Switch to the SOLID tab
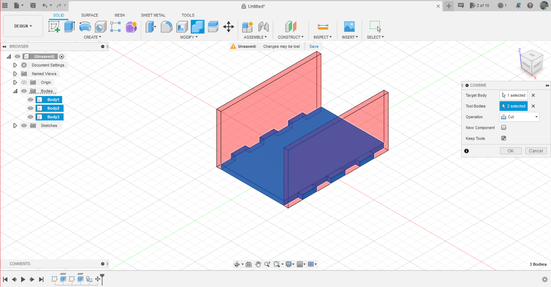The width and height of the screenshot is (551, 287). (59, 15)
